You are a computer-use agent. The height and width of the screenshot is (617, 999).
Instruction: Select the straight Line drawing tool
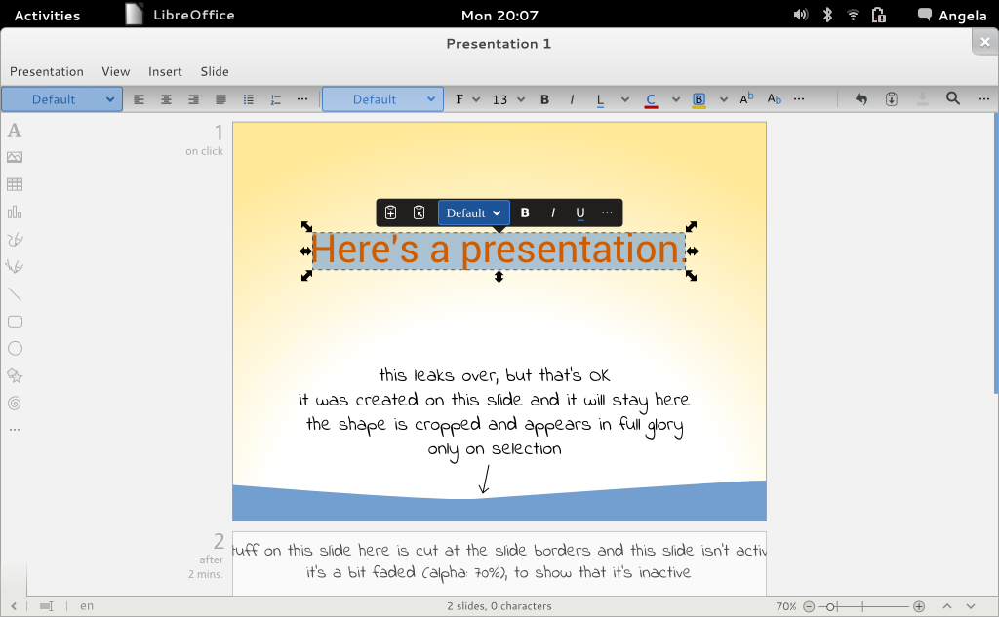15,293
